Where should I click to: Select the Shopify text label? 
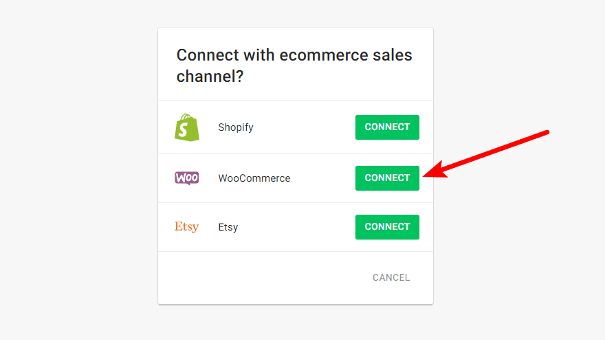click(236, 127)
